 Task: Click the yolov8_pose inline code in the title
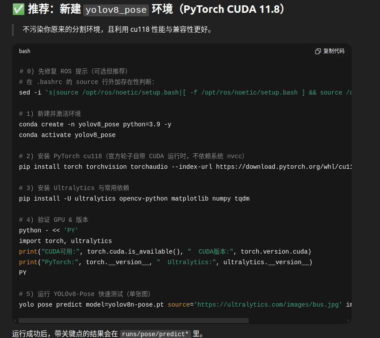pyautogui.click(x=116, y=10)
